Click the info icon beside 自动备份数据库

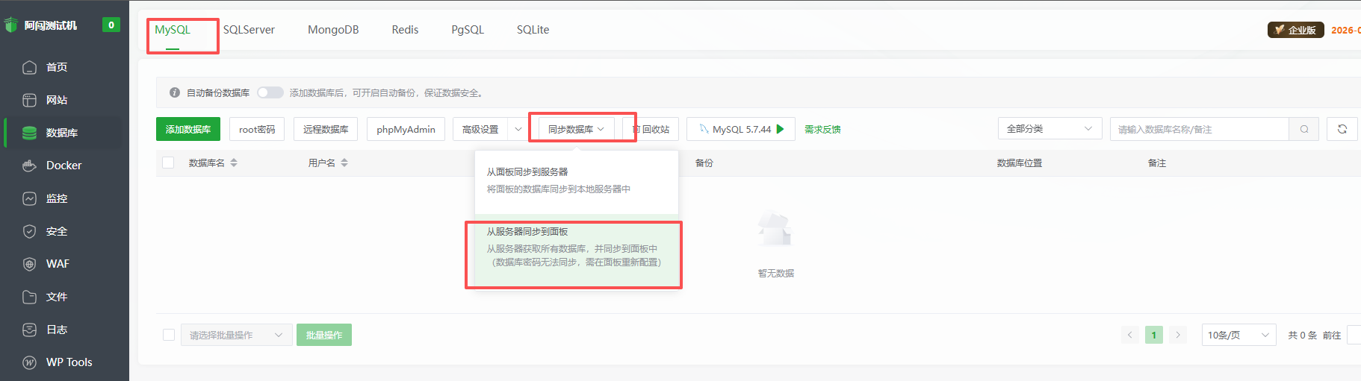pyautogui.click(x=174, y=92)
